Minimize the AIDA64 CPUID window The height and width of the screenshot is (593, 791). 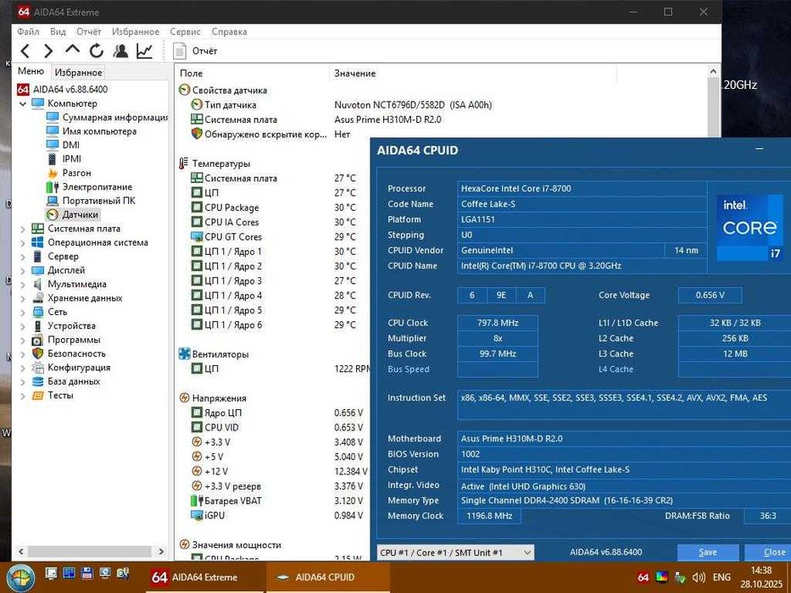(760, 149)
